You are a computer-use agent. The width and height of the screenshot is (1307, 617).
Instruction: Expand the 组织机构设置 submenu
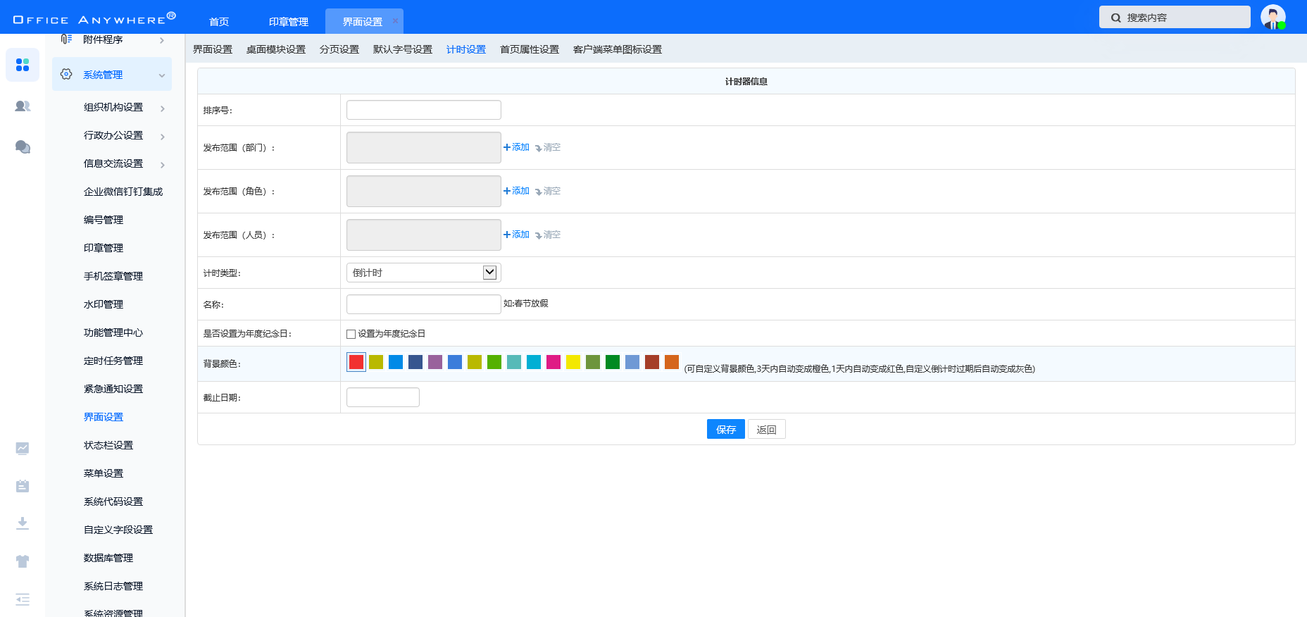pos(162,108)
